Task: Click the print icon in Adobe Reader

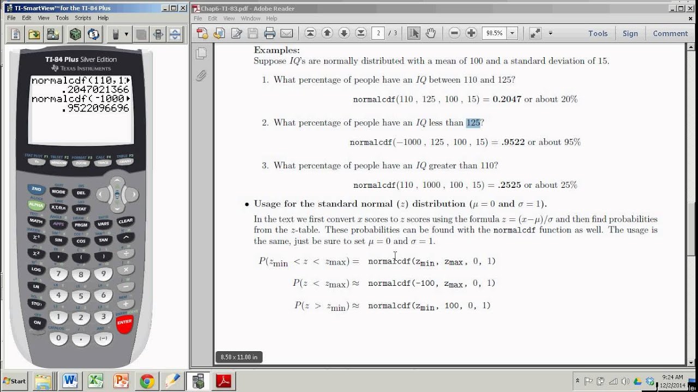Action: [269, 33]
